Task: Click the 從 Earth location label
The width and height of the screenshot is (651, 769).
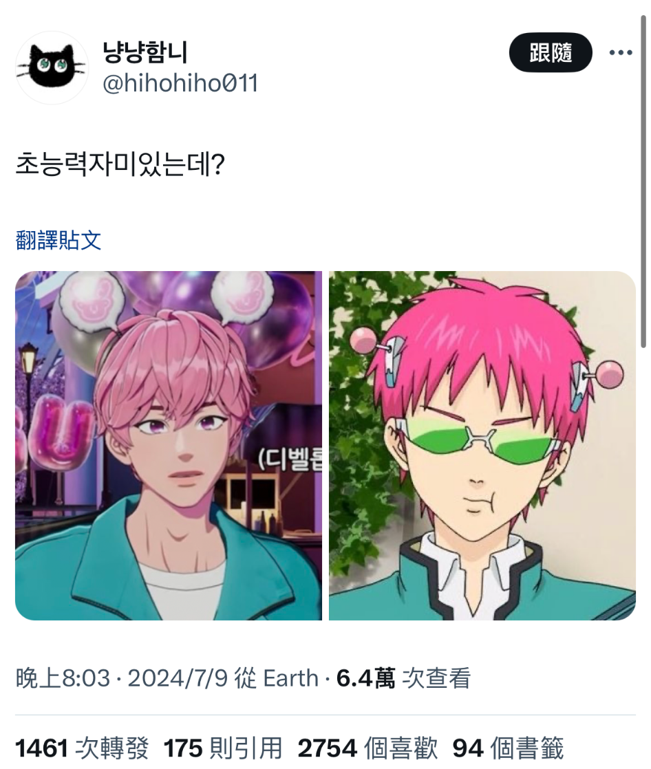Action: point(276,678)
